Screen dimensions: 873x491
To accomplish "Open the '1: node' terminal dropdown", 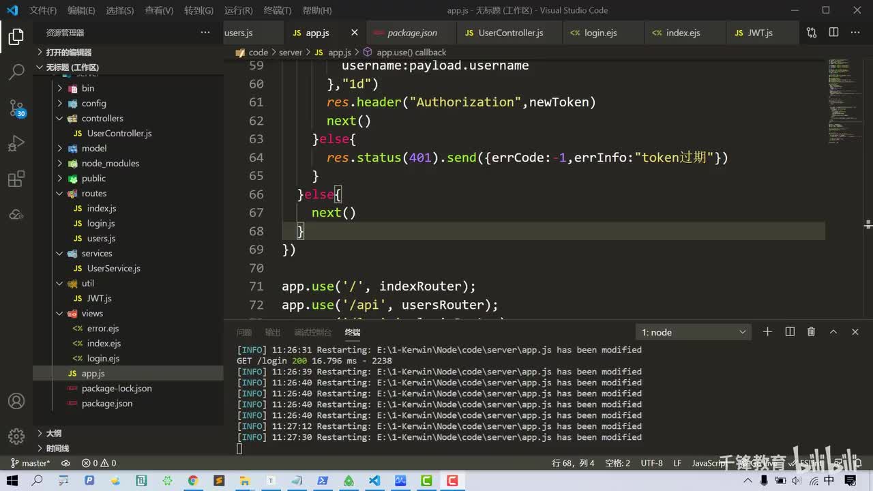I will (x=693, y=332).
